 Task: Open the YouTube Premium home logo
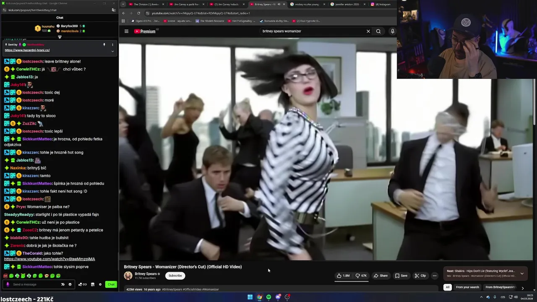[145, 31]
